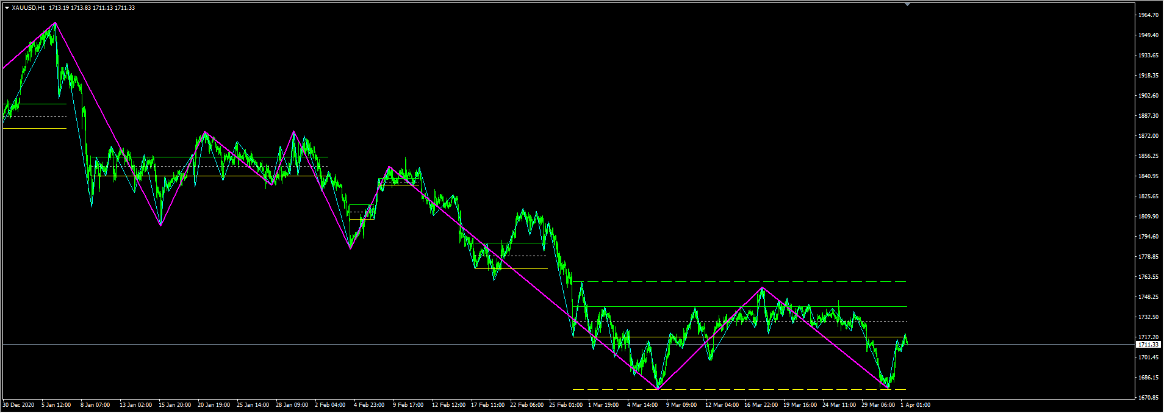Click the 1872.00 price scale label

(x=1148, y=136)
